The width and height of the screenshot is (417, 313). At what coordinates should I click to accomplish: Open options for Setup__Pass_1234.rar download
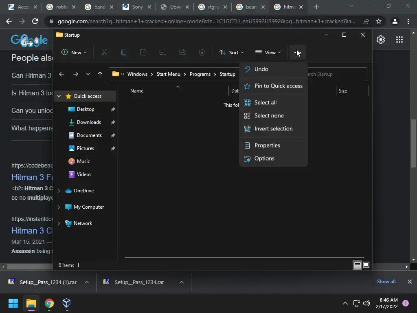[181, 282]
